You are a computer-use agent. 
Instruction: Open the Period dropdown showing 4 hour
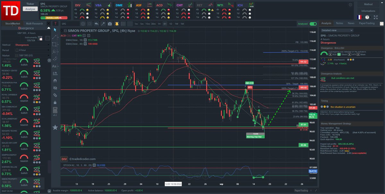tap(32, 50)
